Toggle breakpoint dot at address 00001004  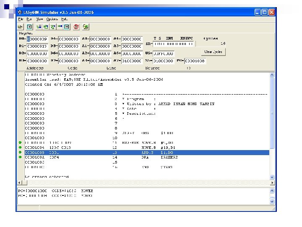coord(20,148)
